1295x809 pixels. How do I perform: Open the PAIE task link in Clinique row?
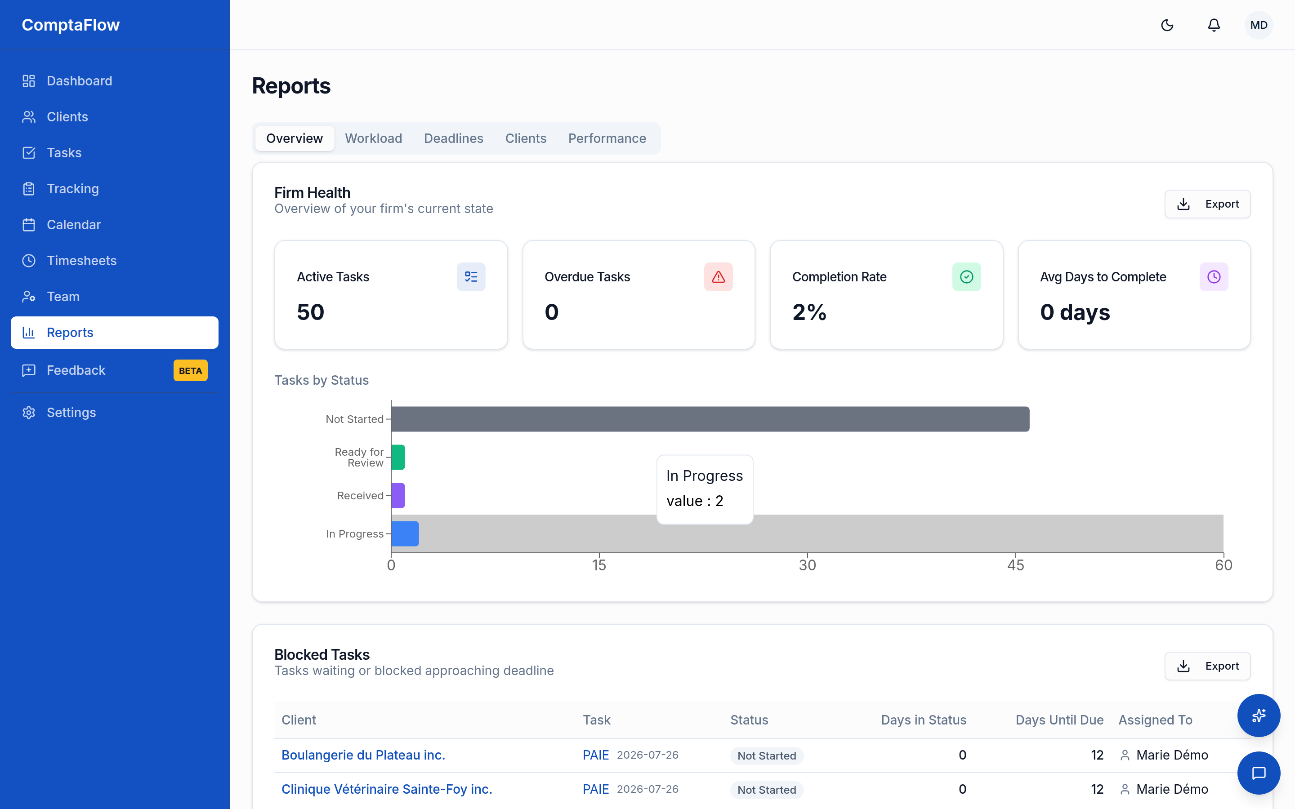[x=596, y=789]
